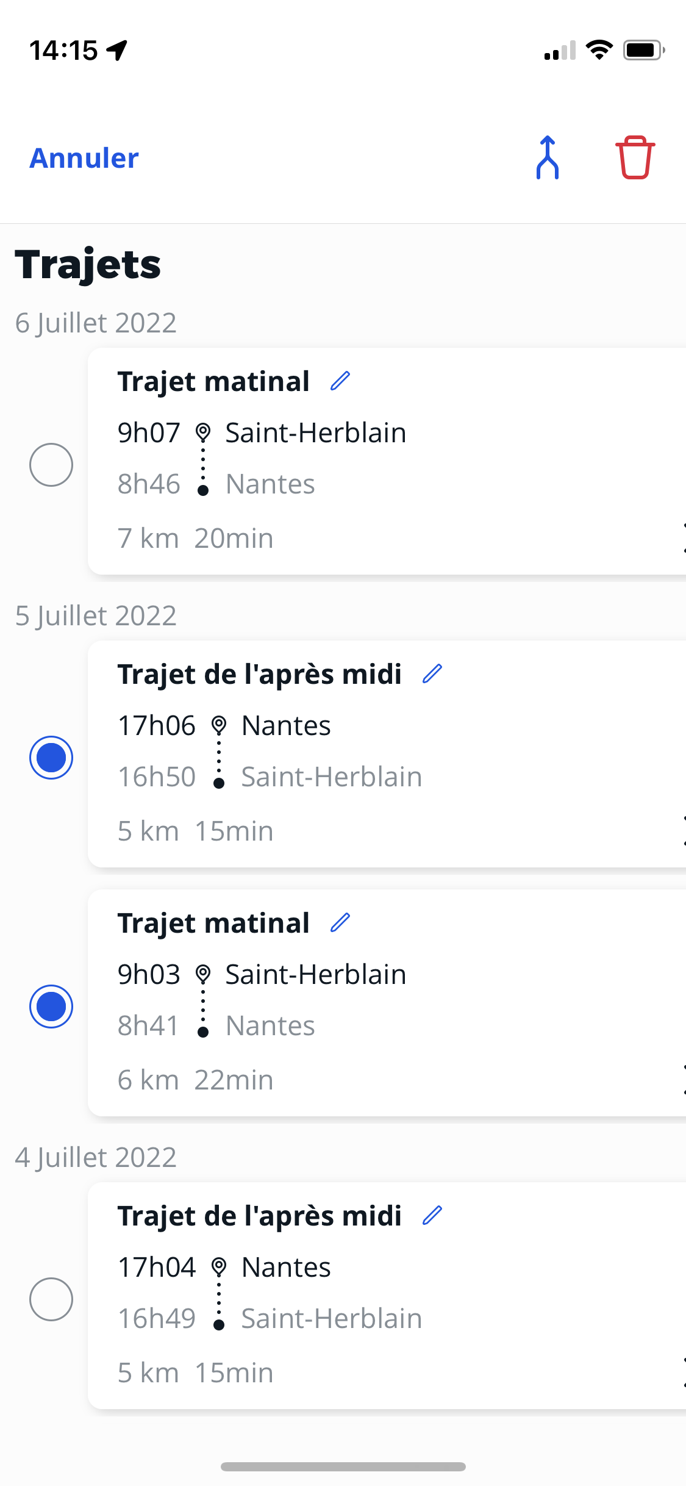Tap the home indicator bar

(343, 1466)
